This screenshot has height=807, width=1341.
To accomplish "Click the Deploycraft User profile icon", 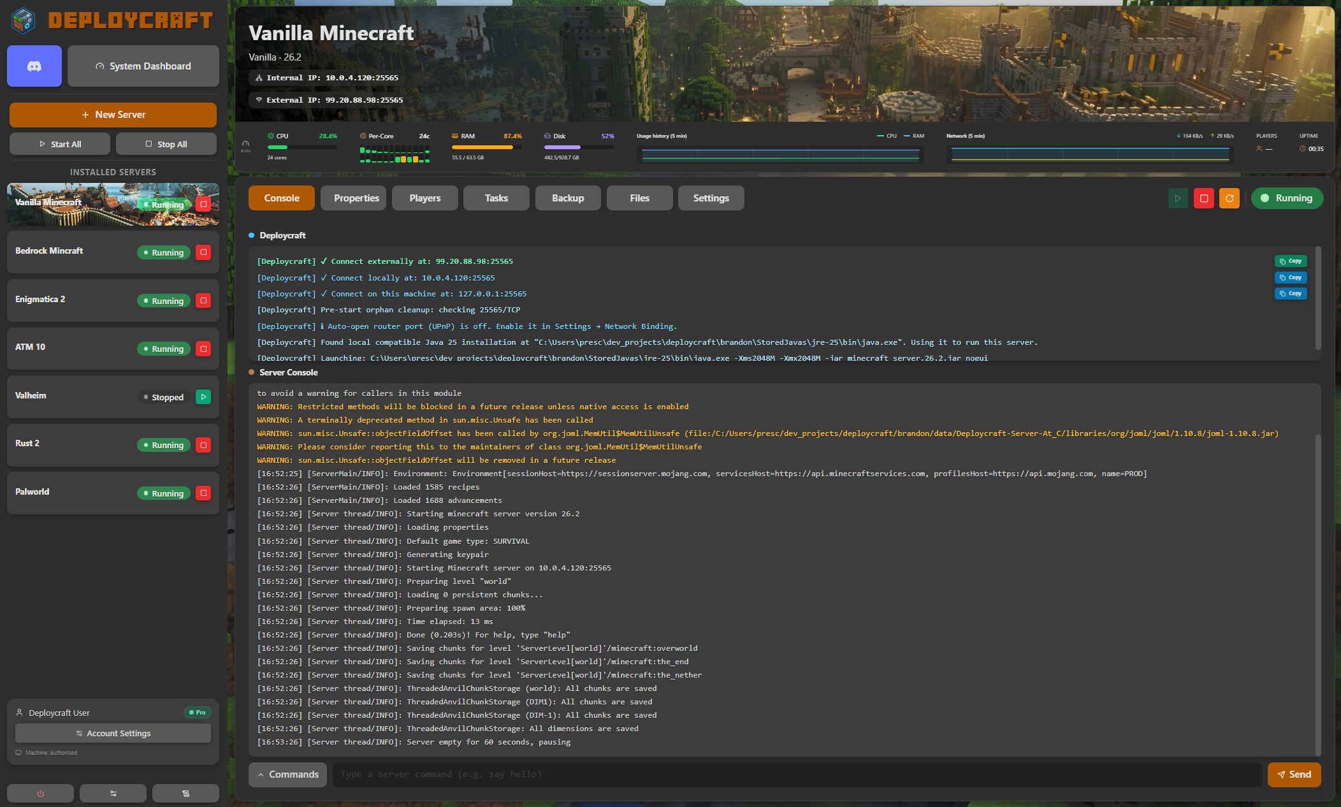I will [x=19, y=713].
